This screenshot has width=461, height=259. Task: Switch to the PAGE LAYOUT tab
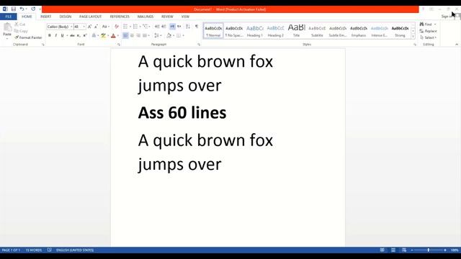coord(90,17)
